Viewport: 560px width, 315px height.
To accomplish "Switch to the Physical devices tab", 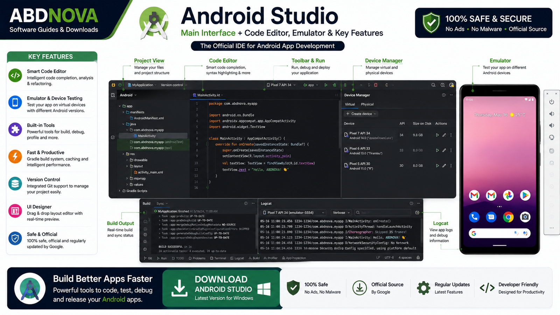I will 367,104.
